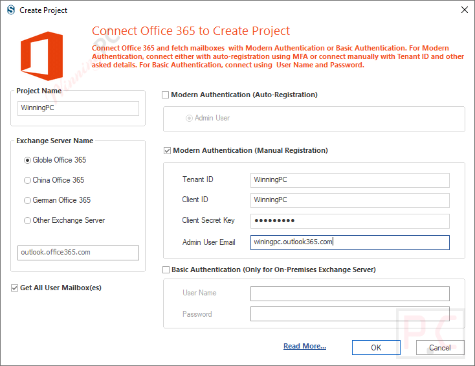Click the Client ID text box
This screenshot has height=366, width=475.
pyautogui.click(x=350, y=200)
